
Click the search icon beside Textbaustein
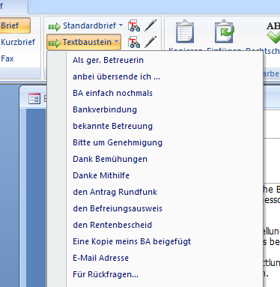pos(134,42)
